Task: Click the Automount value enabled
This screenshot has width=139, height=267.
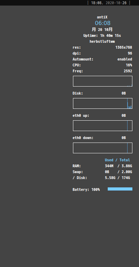Action: 125,59
